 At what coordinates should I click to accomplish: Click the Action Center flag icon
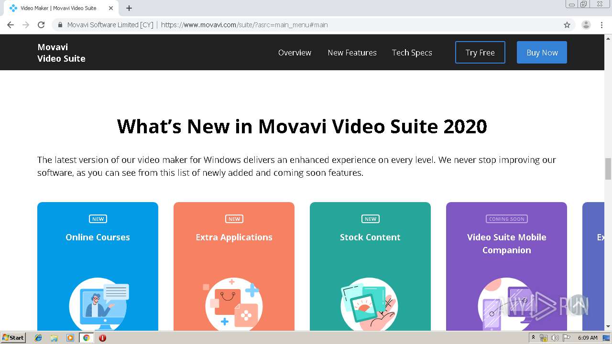point(566,338)
